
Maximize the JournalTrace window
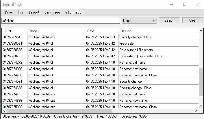185,4
